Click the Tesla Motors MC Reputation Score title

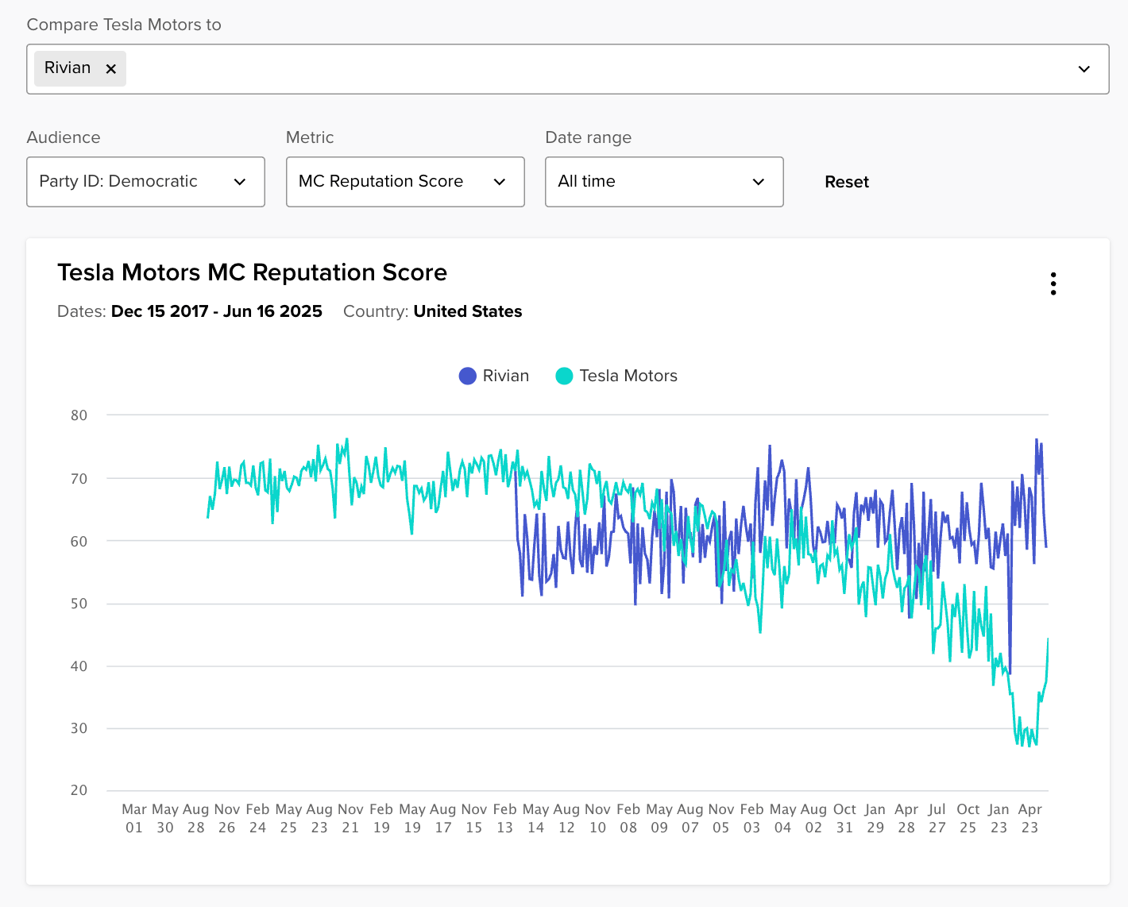pyautogui.click(x=252, y=272)
